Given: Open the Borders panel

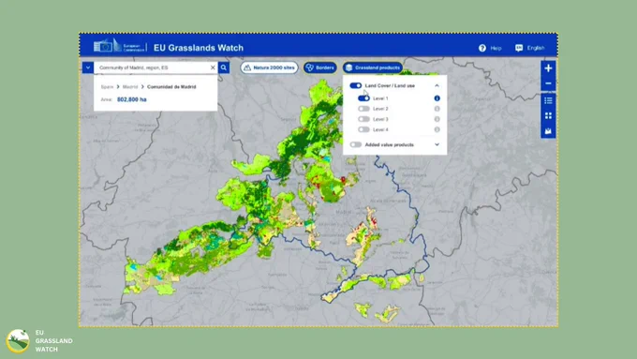Looking at the screenshot, I should click(320, 67).
